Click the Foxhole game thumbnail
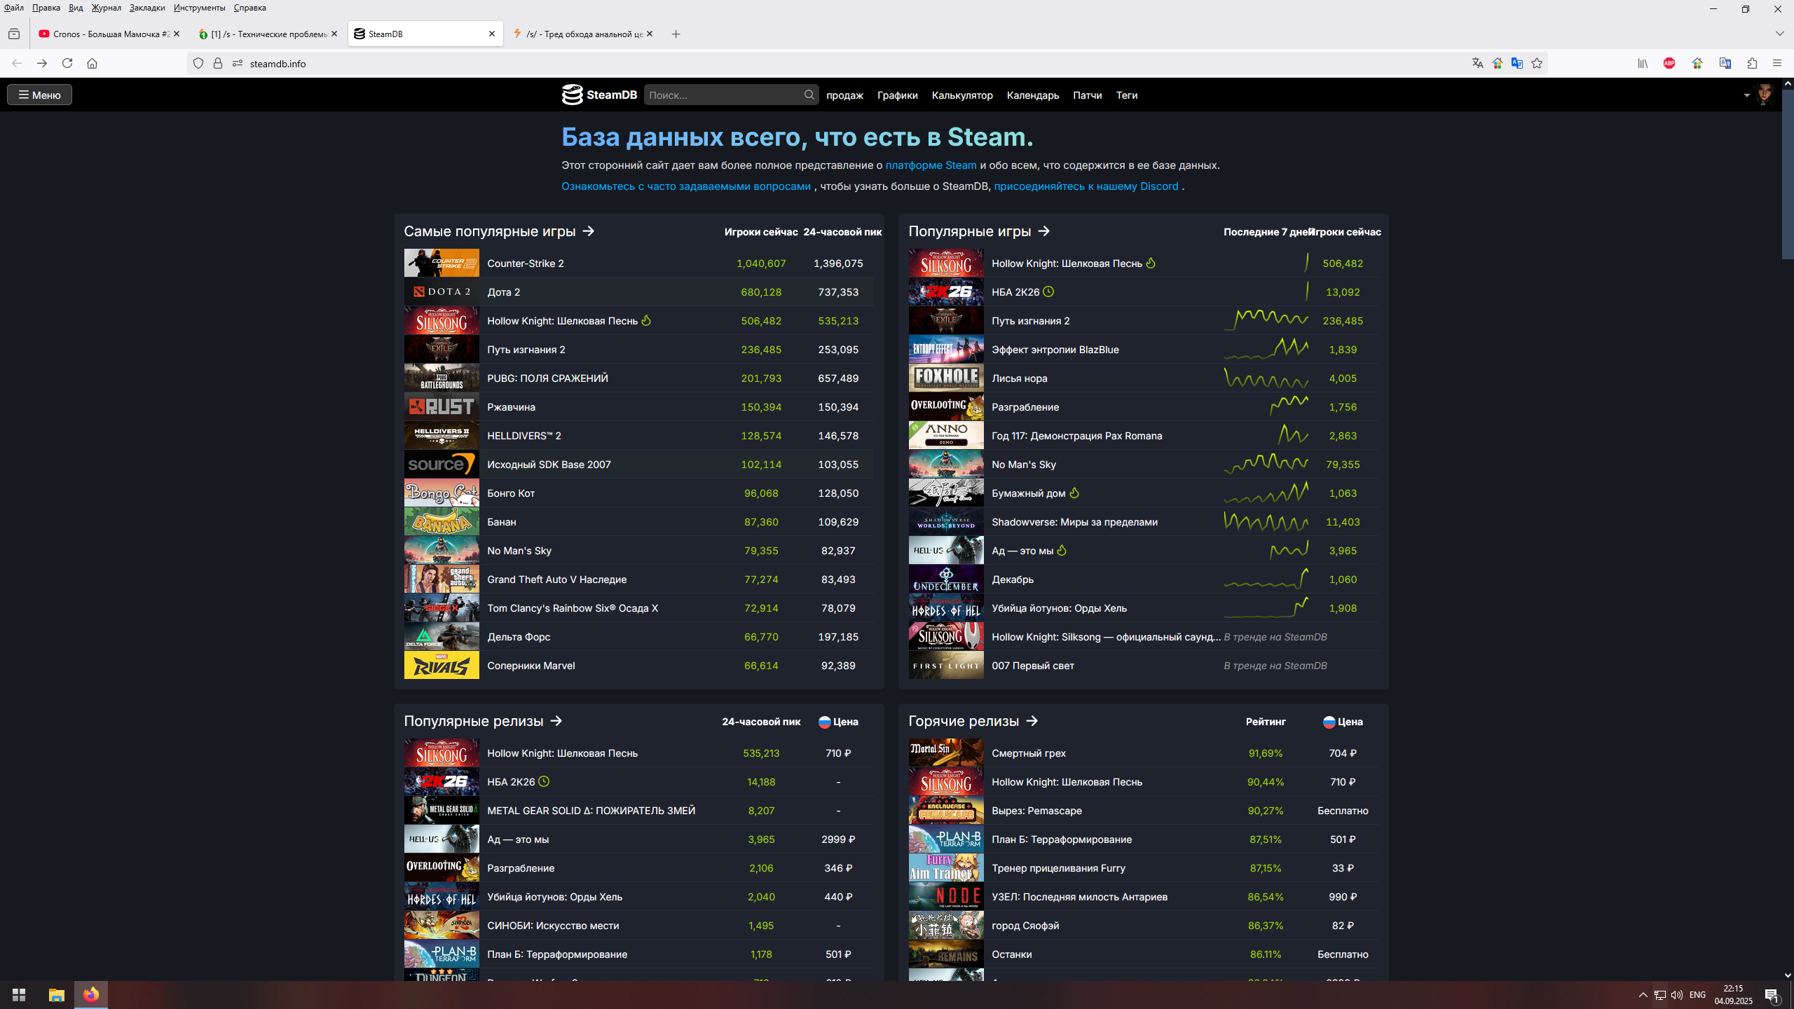 pos(946,378)
